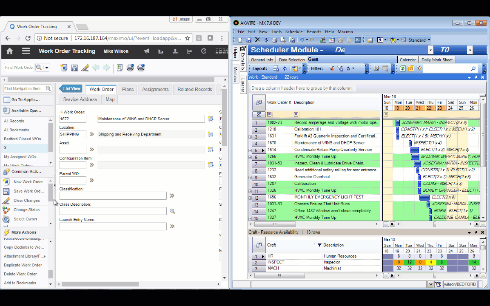Click undo arrow in AKWIRE toolbar
Screen dimensions: 490x306
pos(302,40)
